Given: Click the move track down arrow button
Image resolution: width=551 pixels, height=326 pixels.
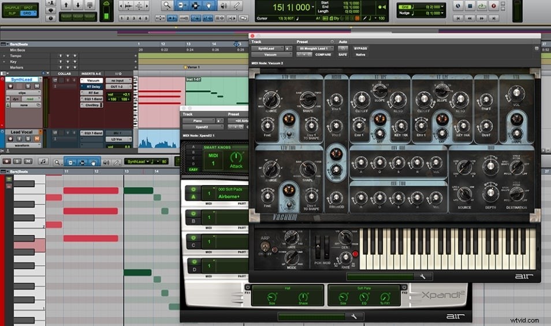Looking at the screenshot, I should 77,5.
